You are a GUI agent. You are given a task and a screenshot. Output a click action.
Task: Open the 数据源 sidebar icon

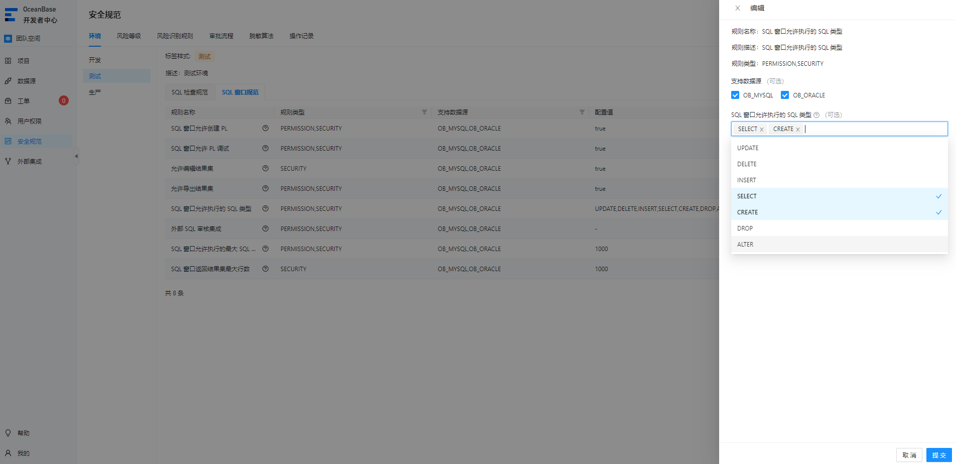[8, 81]
